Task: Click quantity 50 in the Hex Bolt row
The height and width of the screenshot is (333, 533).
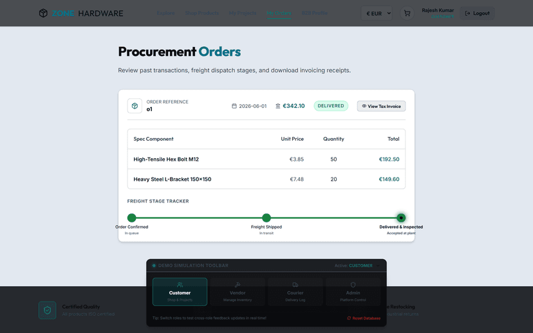Action: 333,159
